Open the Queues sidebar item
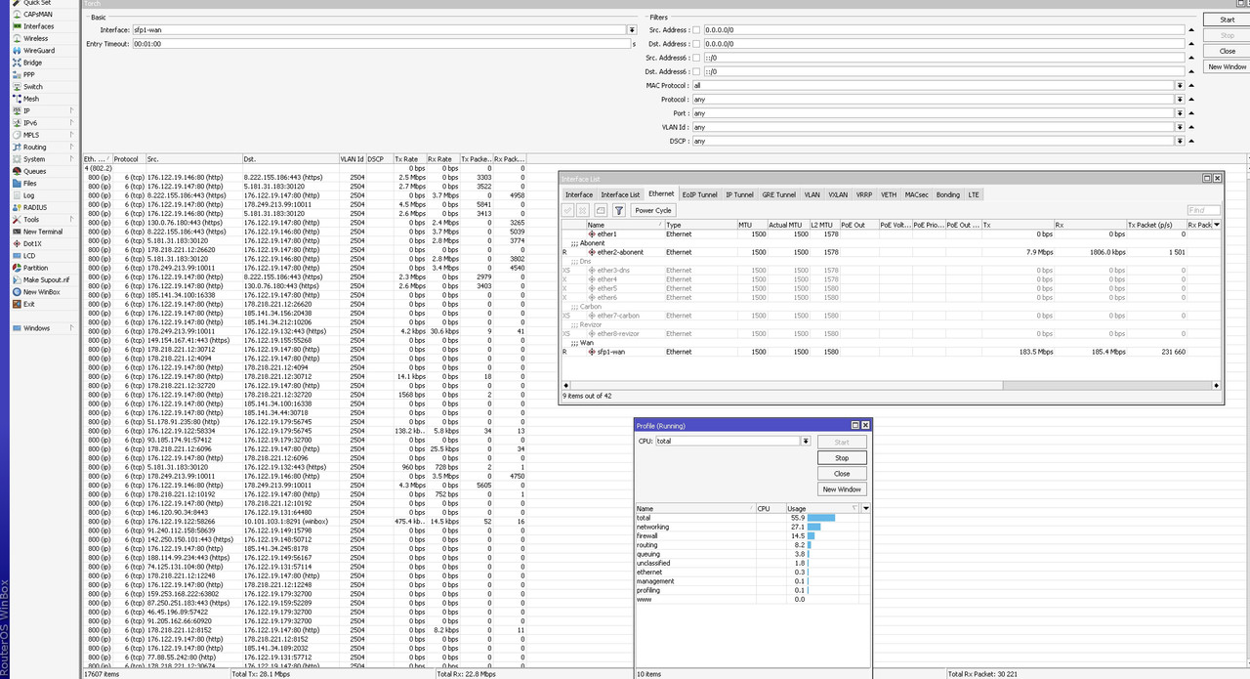Viewport: 1250px width, 679px height. pyautogui.click(x=35, y=171)
